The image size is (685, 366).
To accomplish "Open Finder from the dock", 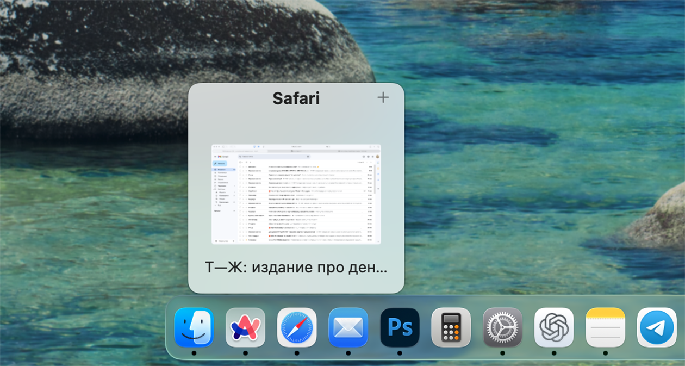I will 194,327.
